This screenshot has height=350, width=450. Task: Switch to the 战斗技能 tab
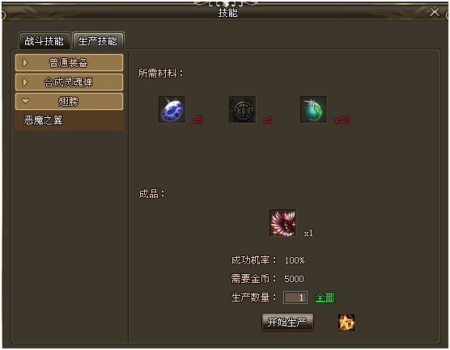[x=45, y=41]
